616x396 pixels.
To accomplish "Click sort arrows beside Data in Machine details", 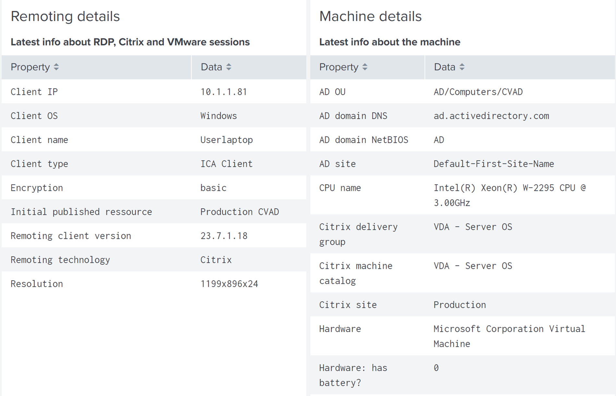I will 462,67.
